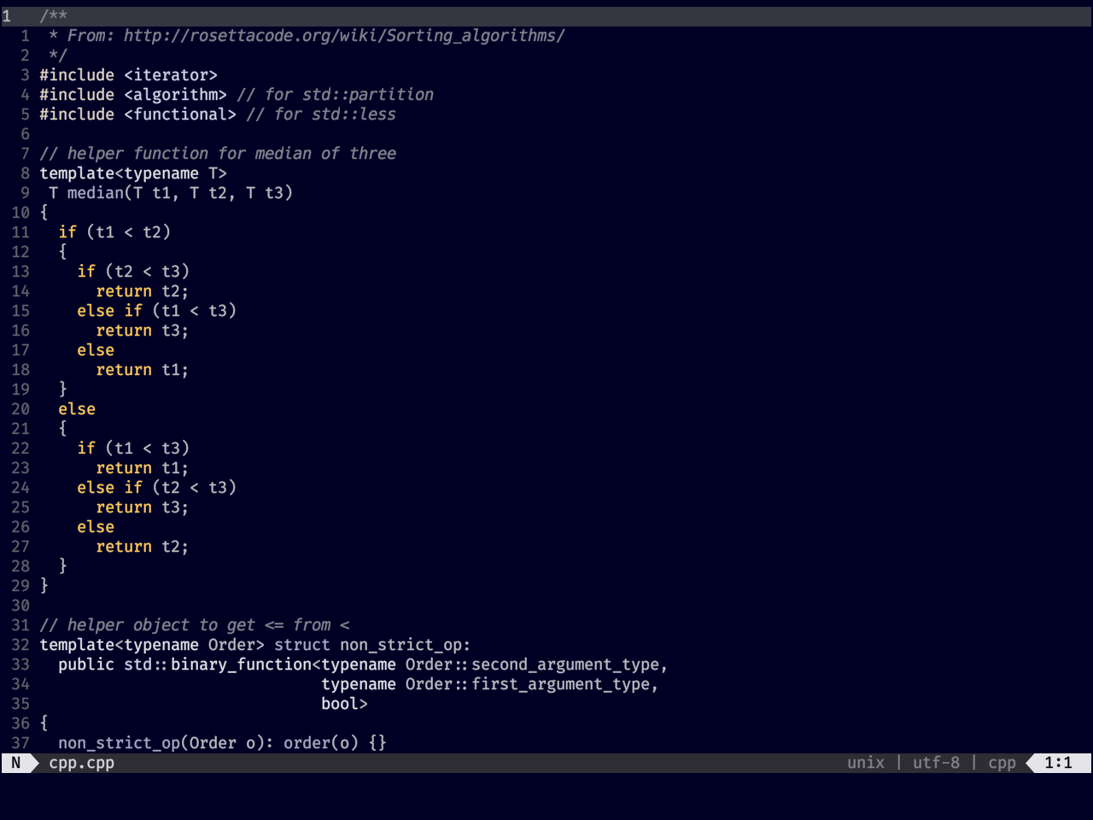Click 'std::binary_function' on line 33
1093x820 pixels.
[218, 665]
